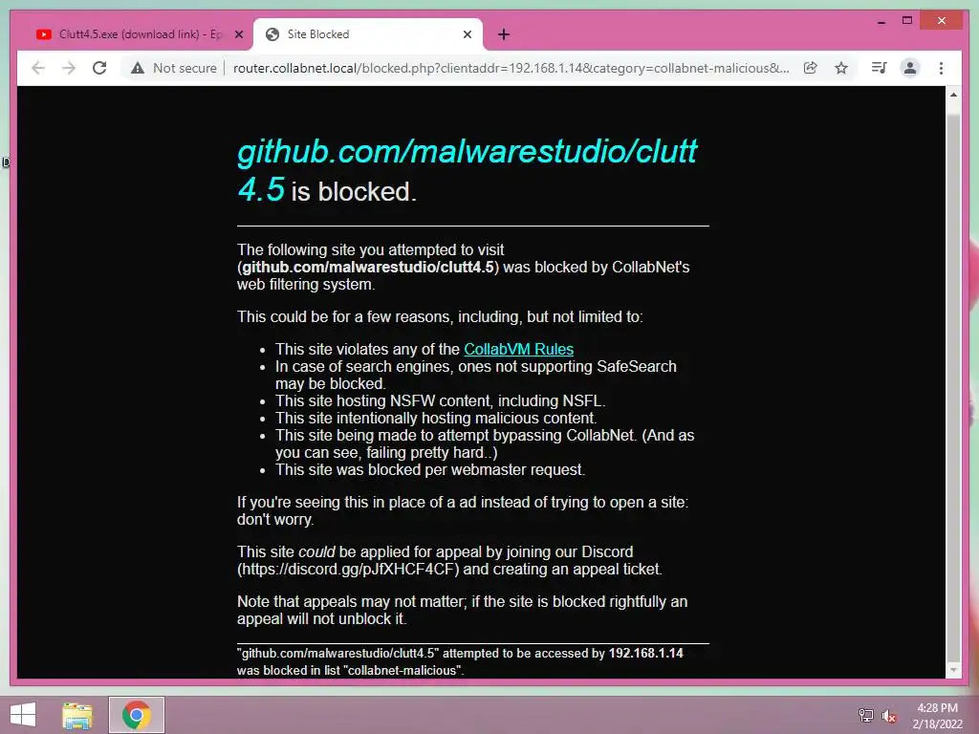Click the bold github.com/malwarestudio/clutt4.5 in paragraph
Viewport: 979px width, 734px height.
pyautogui.click(x=368, y=268)
